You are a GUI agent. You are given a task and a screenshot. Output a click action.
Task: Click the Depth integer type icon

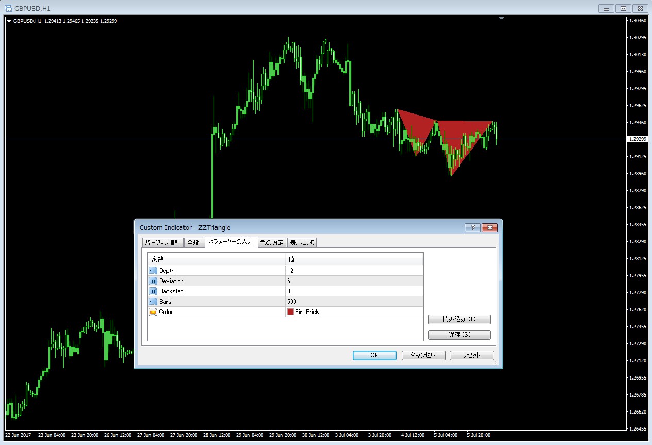click(x=153, y=271)
